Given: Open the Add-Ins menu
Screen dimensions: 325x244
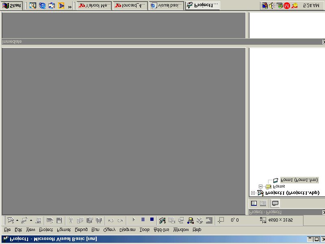Looking at the screenshot, I should [161, 230].
